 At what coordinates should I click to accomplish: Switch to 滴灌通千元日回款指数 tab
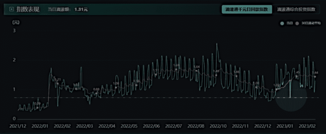(247, 10)
